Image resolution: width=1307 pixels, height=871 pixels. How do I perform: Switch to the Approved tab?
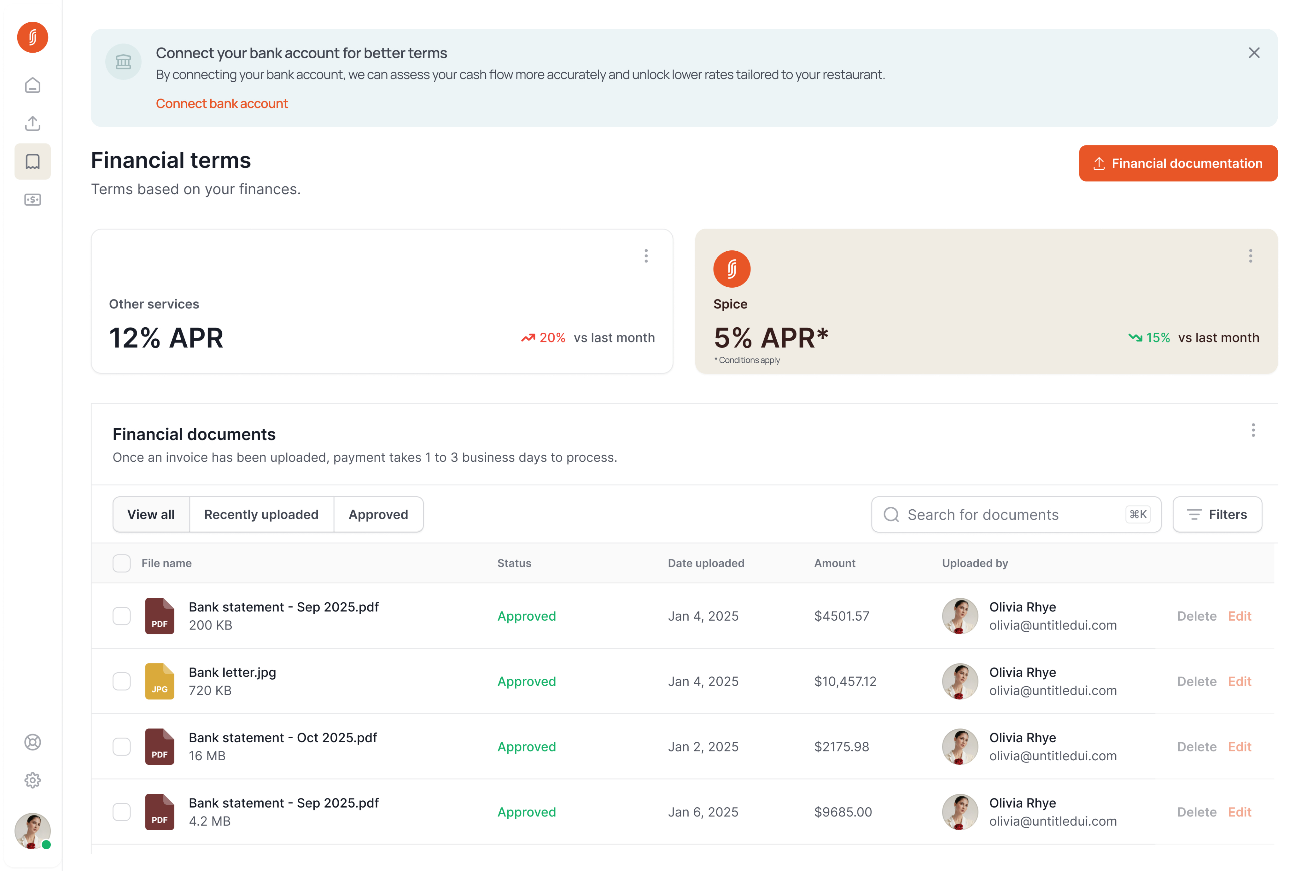pyautogui.click(x=378, y=514)
